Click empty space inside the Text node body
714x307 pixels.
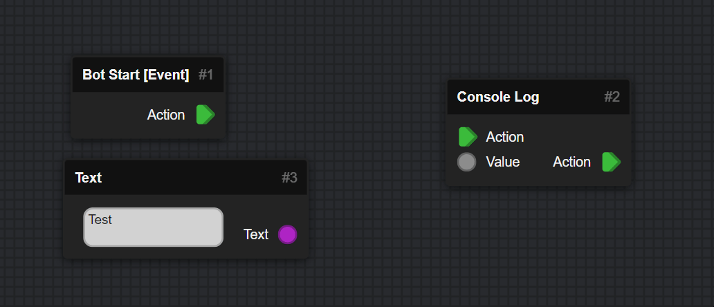point(264,210)
